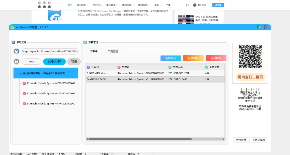The width and height of the screenshot is (290, 155).
Task: Select download row with ID 0f3965a6432afccc
Action: point(155,73)
